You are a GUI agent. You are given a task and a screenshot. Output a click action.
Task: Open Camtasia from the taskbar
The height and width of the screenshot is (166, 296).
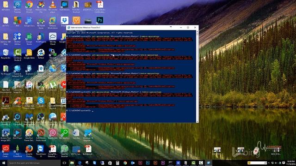pos(193,163)
